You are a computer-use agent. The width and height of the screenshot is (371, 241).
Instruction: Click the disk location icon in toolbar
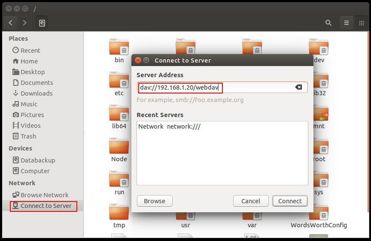pos(42,23)
